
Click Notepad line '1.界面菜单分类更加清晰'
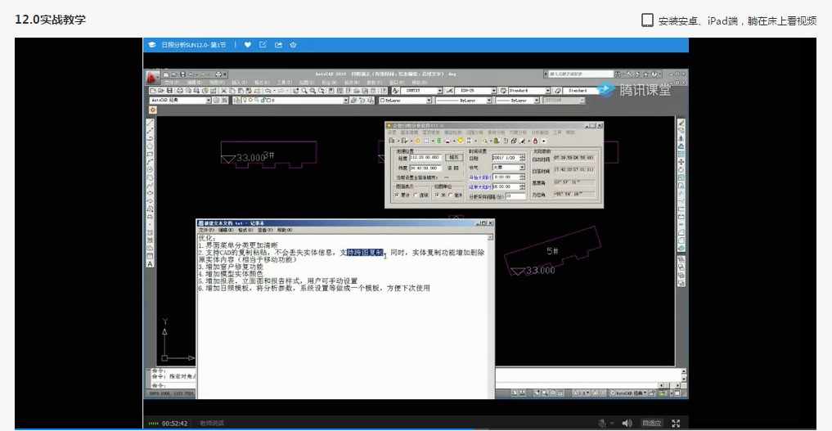238,245
